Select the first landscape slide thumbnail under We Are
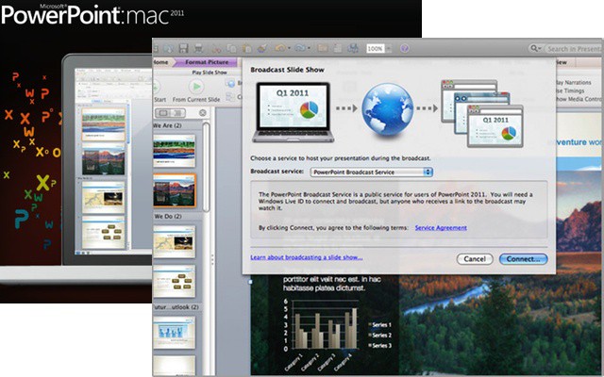604x377 pixels. (174, 151)
